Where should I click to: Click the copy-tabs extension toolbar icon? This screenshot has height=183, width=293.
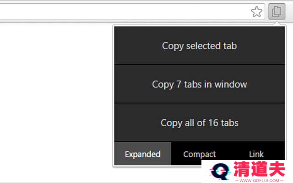coord(277,11)
